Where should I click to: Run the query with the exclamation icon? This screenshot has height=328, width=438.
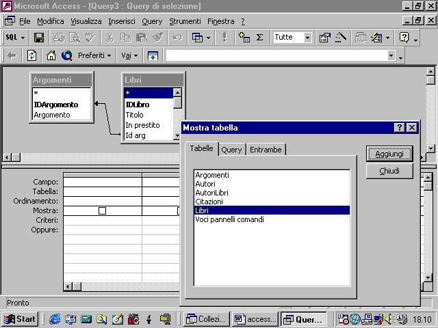pos(224,38)
